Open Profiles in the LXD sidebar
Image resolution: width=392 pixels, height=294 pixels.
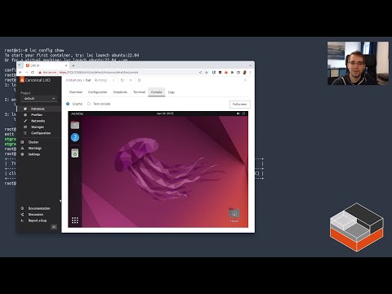click(37, 114)
